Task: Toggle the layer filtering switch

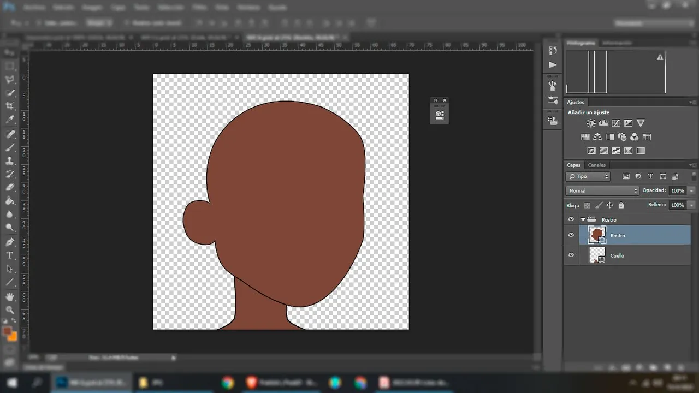Action: 694,176
